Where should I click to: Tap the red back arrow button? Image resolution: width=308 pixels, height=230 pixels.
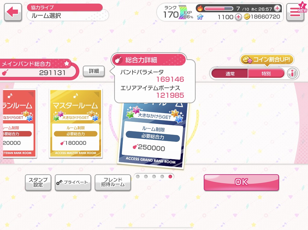click(13, 12)
